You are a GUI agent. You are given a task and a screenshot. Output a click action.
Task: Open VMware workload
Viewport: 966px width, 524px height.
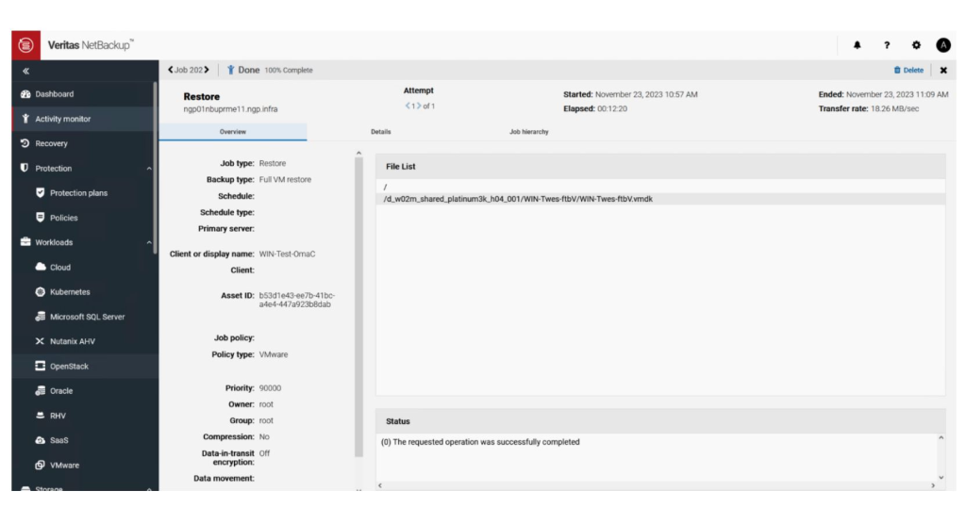coord(64,465)
